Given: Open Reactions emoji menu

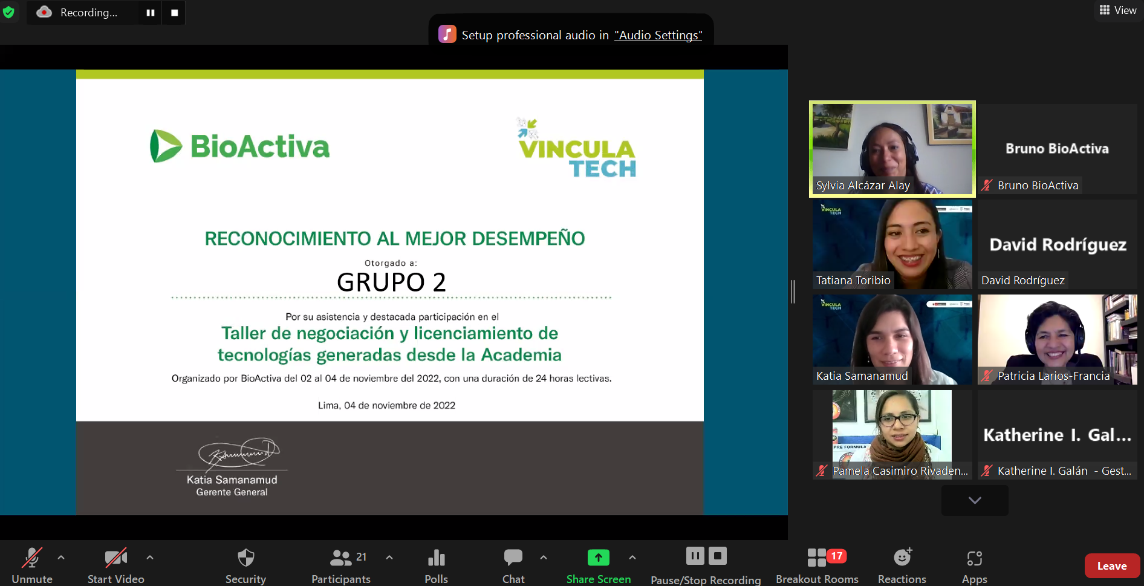Looking at the screenshot, I should click(902, 565).
